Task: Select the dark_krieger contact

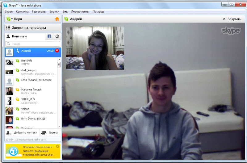Action: 31,72
